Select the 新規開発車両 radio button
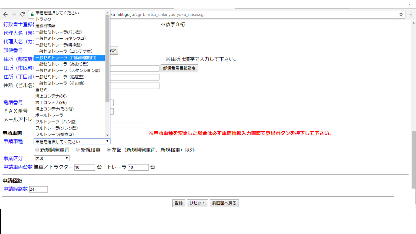This screenshot has width=416, height=234. tap(37, 150)
